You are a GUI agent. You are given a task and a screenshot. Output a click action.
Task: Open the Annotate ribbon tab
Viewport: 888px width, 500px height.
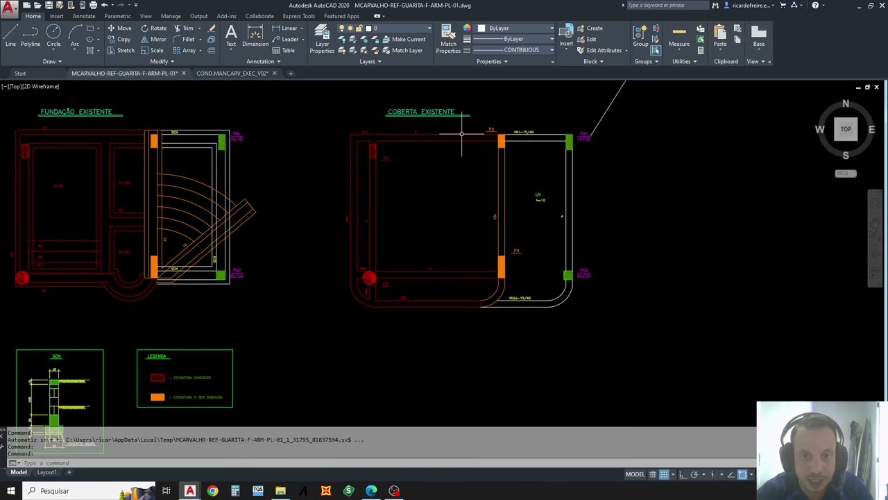83,16
